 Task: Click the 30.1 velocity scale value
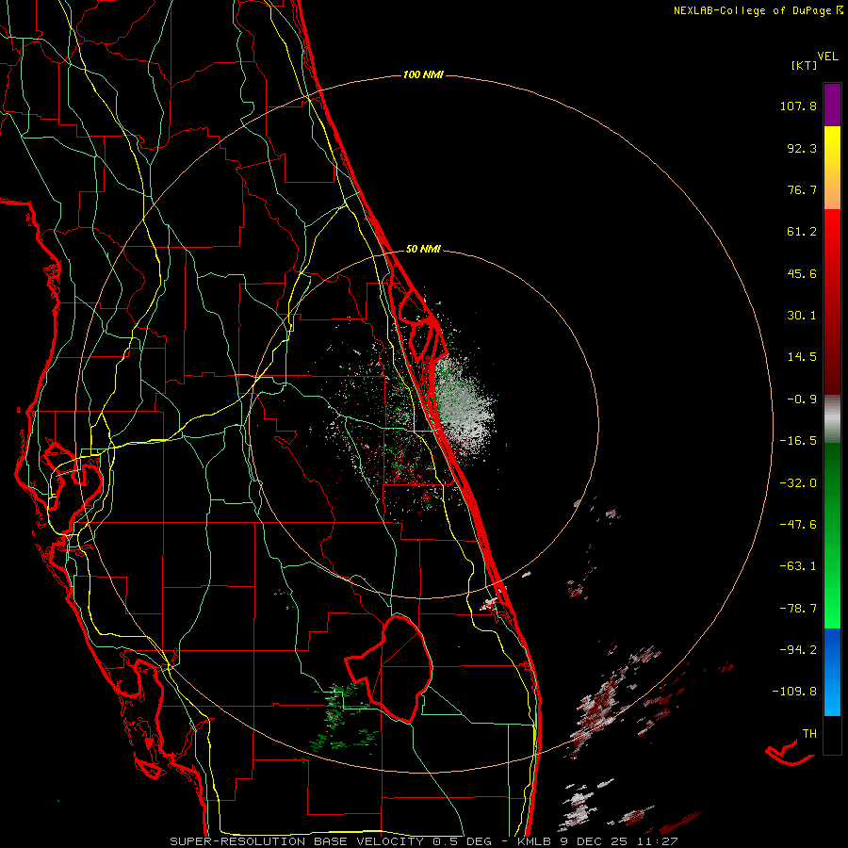(802, 316)
